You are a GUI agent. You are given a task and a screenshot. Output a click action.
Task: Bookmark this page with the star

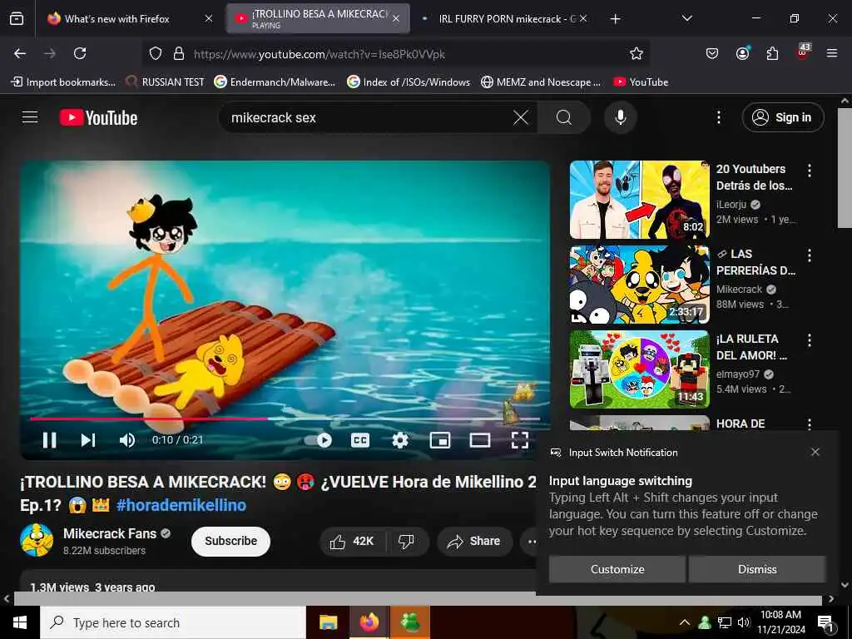pos(637,53)
